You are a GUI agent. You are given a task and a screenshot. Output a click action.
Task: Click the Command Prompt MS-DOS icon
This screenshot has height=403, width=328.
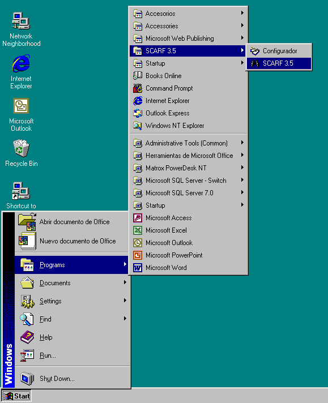click(138, 88)
